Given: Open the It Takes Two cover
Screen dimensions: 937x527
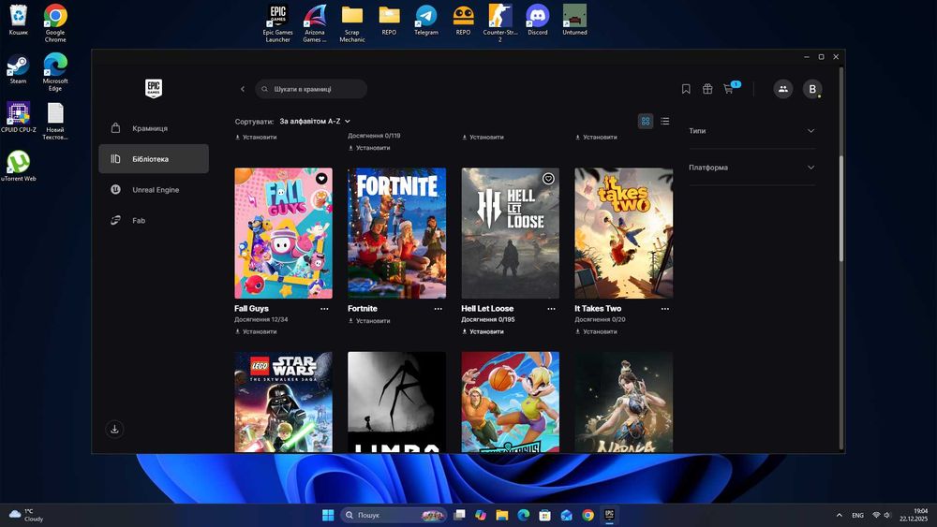Looking at the screenshot, I should 624,233.
